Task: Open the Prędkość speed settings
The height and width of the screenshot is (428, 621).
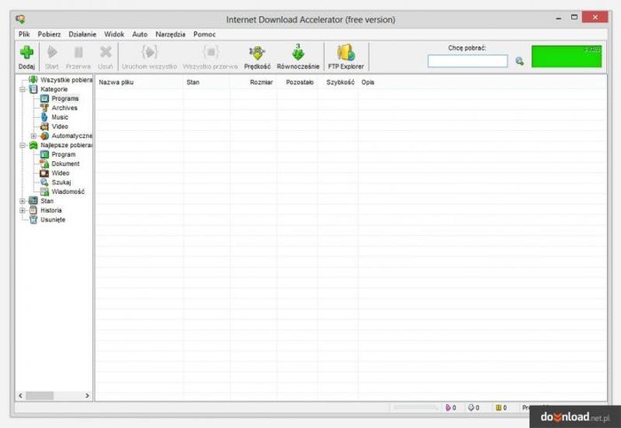Action: (257, 56)
